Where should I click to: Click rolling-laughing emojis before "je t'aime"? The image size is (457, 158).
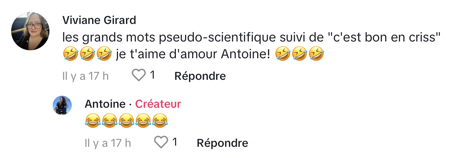tap(87, 54)
